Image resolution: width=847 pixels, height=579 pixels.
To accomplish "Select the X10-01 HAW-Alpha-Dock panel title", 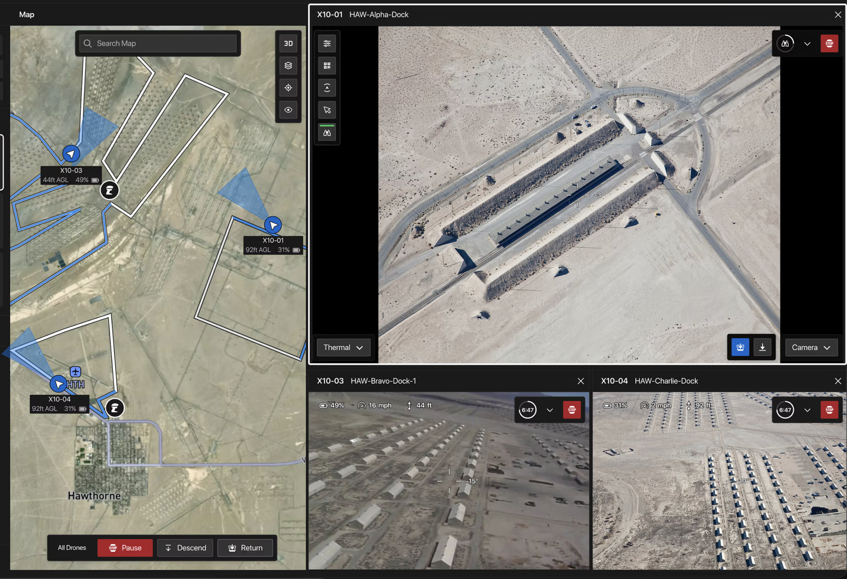I will pos(363,14).
